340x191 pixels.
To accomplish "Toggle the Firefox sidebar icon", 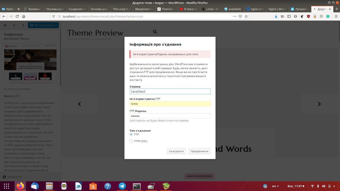I will coord(289,16).
